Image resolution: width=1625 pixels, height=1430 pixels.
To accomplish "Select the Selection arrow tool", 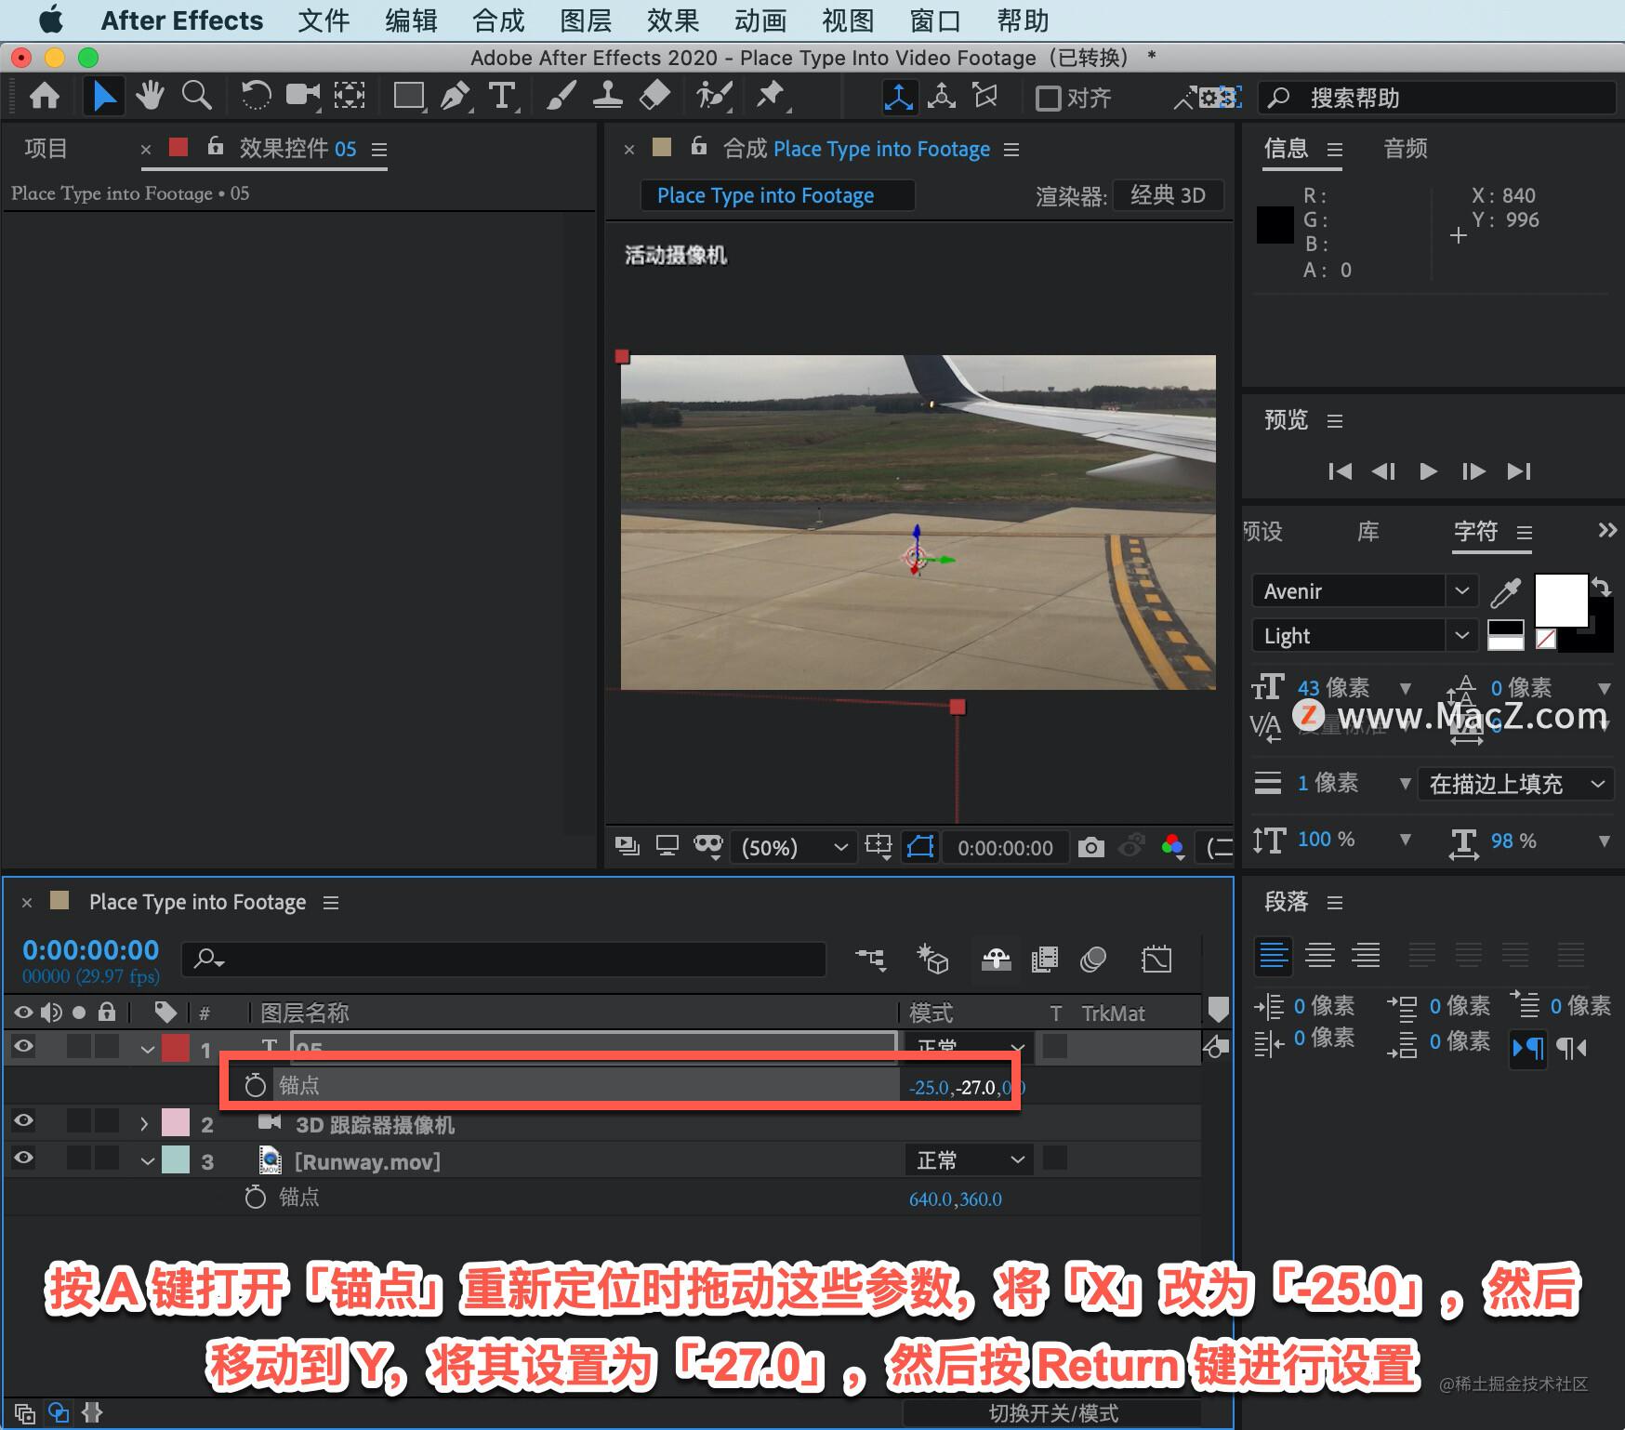I will click(x=103, y=96).
